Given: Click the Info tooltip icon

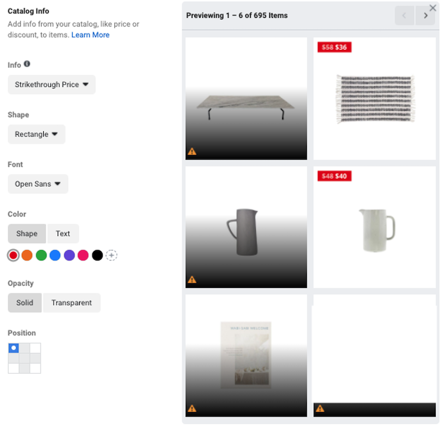Looking at the screenshot, I should click(27, 65).
